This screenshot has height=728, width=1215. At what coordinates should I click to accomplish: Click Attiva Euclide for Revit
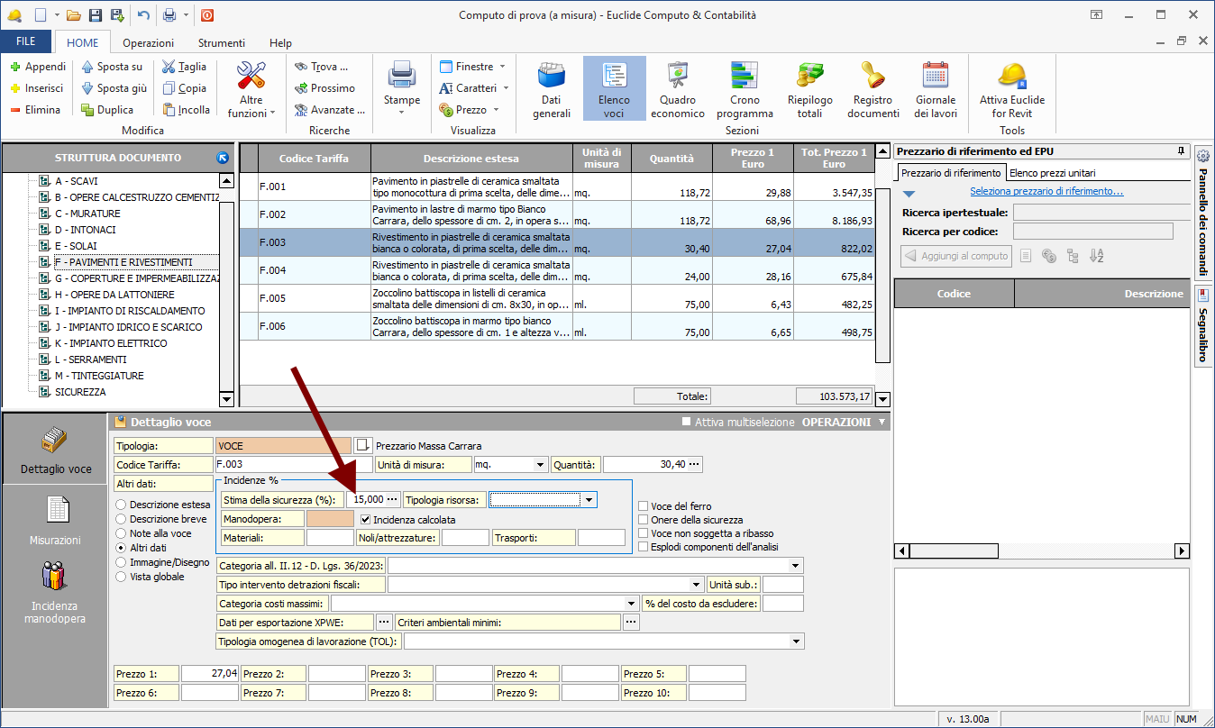click(x=1011, y=89)
